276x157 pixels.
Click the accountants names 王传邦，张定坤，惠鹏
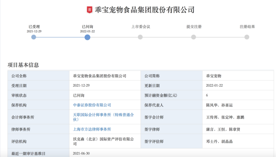(x=225, y=117)
